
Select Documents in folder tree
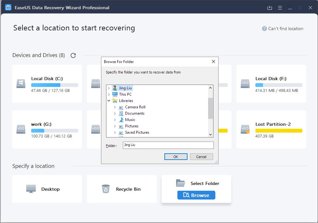pos(135,113)
